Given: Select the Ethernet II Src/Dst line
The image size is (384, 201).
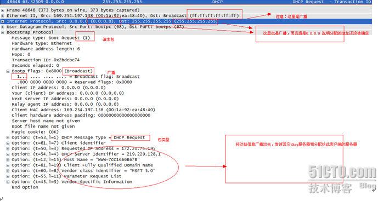Looking at the screenshot, I should point(122,16).
